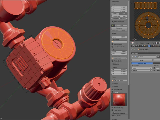The height and width of the screenshot is (120, 160).
Task: Open UV editor View menu
Action: [x=137, y=43]
